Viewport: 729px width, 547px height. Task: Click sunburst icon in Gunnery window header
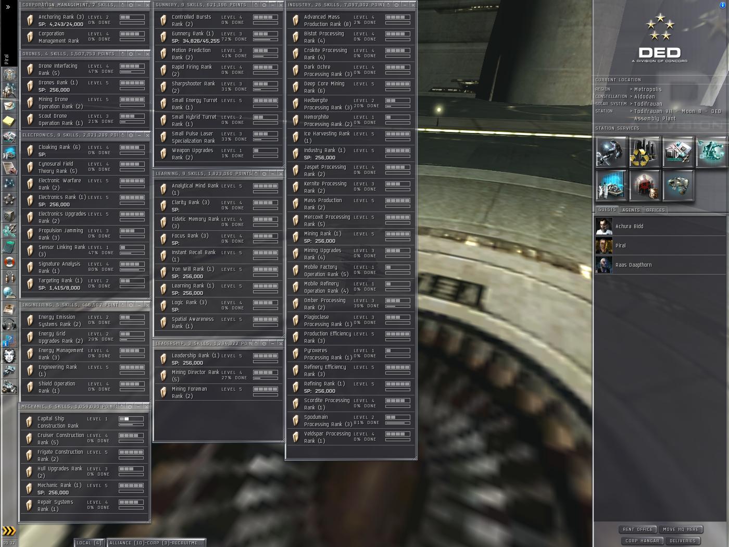(x=256, y=5)
